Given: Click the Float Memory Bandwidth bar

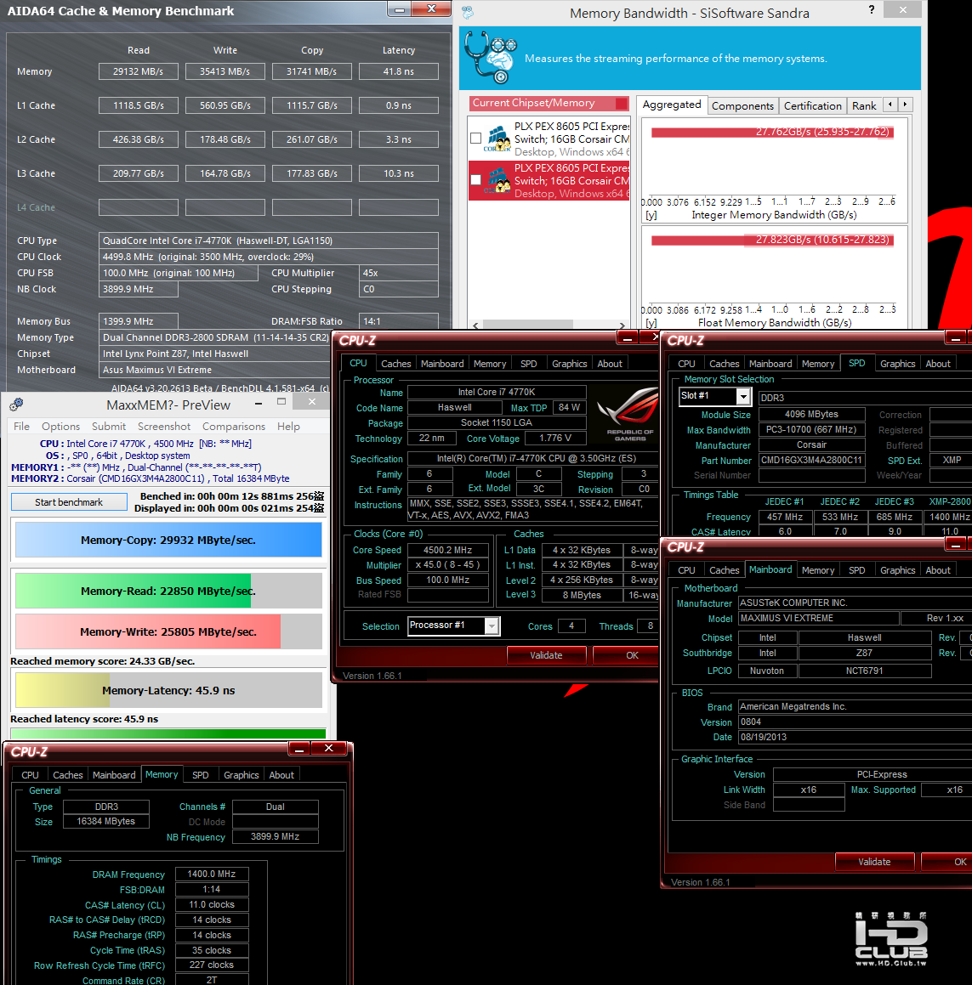Looking at the screenshot, I should 773,240.
